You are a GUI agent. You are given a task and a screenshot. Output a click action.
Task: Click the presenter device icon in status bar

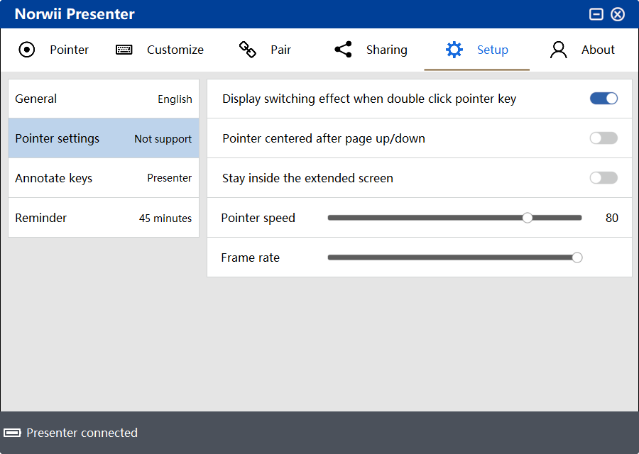click(x=12, y=433)
